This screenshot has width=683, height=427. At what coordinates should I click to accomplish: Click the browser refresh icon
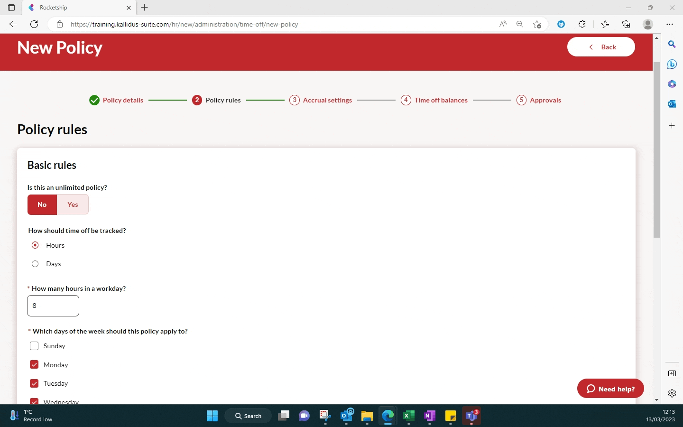(x=34, y=24)
